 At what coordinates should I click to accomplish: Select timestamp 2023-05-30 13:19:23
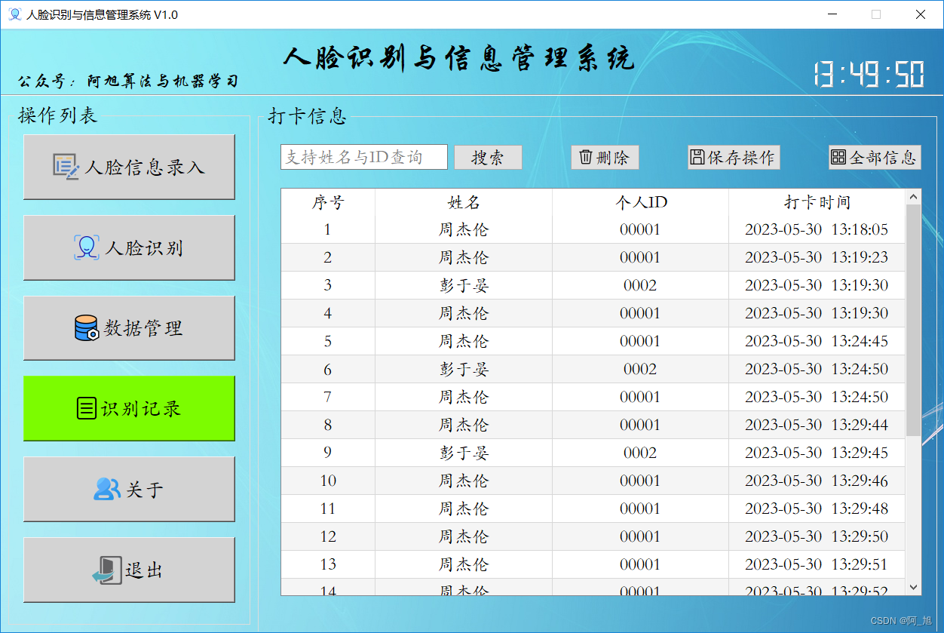(x=817, y=257)
